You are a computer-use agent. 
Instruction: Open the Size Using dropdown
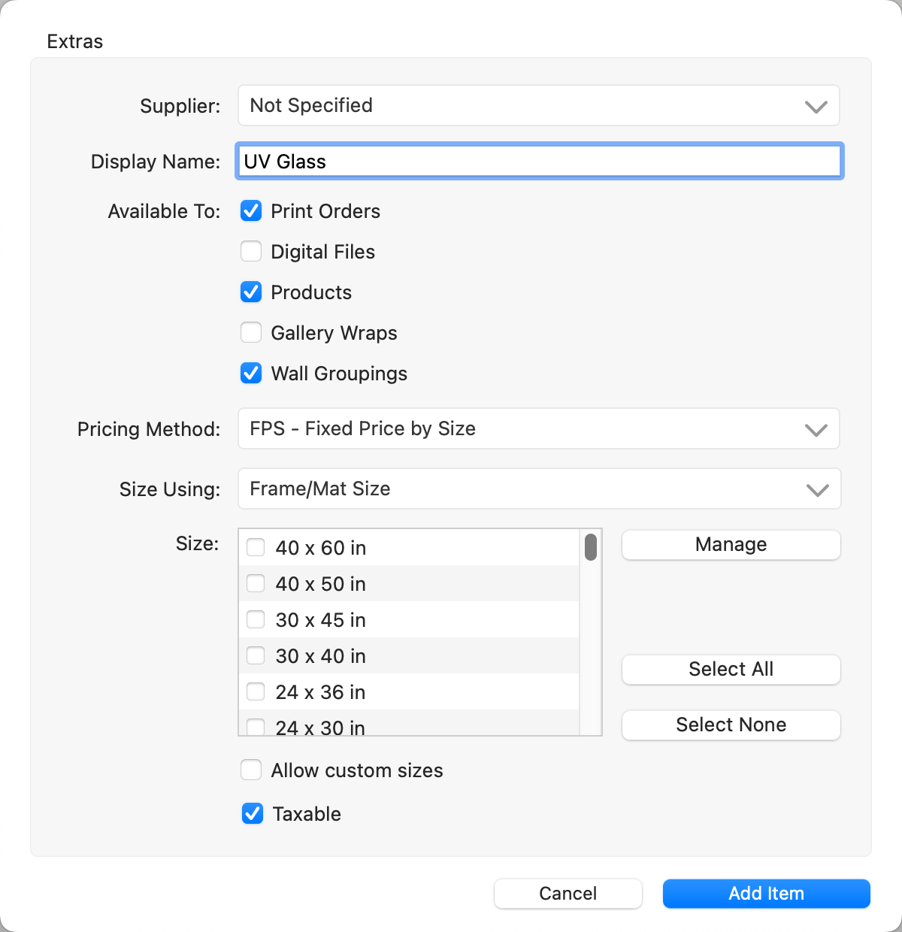click(x=538, y=489)
